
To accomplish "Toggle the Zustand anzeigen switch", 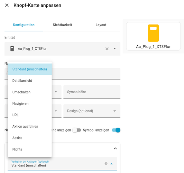I will pyautogui.click(x=77, y=130).
